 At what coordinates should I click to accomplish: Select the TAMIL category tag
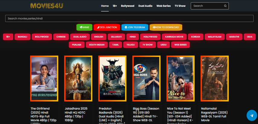coord(115,45)
